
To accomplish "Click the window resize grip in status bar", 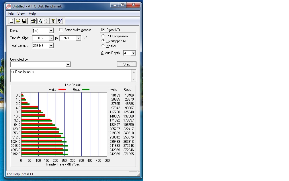I will (138, 174).
